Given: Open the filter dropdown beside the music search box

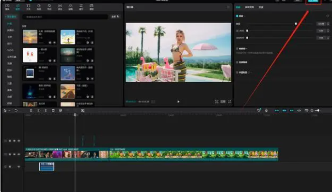Looking at the screenshot, I should [x=115, y=16].
